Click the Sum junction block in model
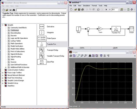This screenshot has height=109, width=137. point(88,29)
